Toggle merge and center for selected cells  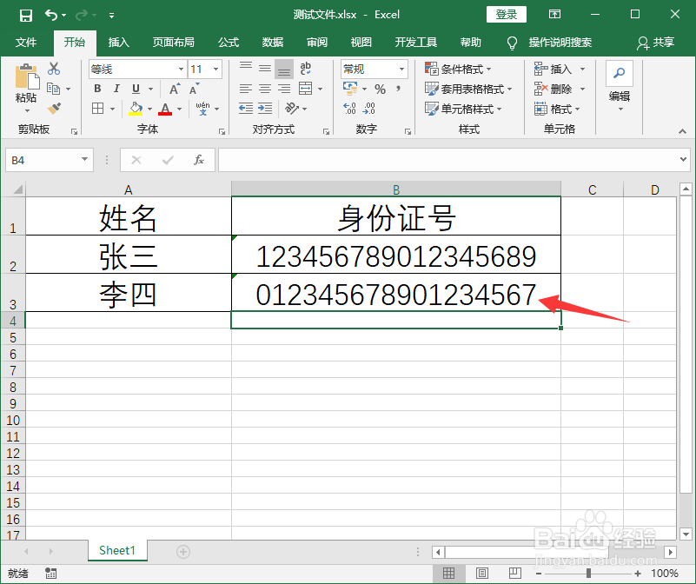305,89
